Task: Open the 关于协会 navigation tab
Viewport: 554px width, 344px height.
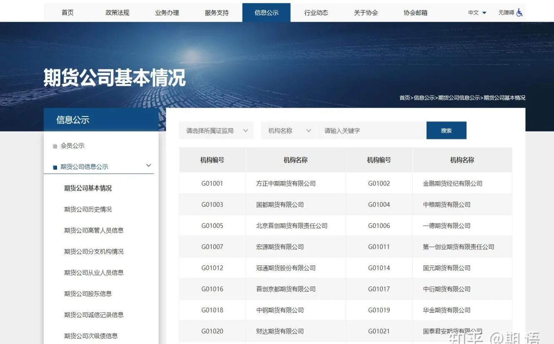Action: (x=366, y=12)
